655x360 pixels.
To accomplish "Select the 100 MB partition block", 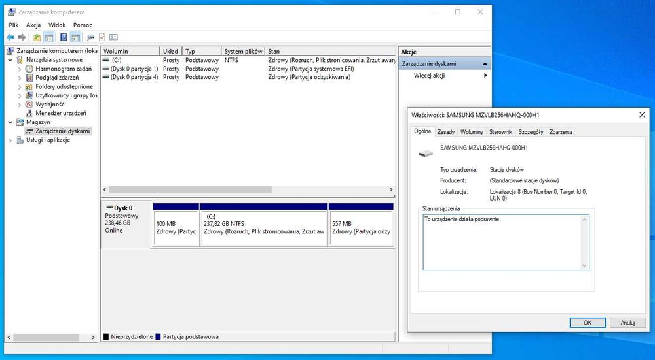I will pyautogui.click(x=176, y=228).
